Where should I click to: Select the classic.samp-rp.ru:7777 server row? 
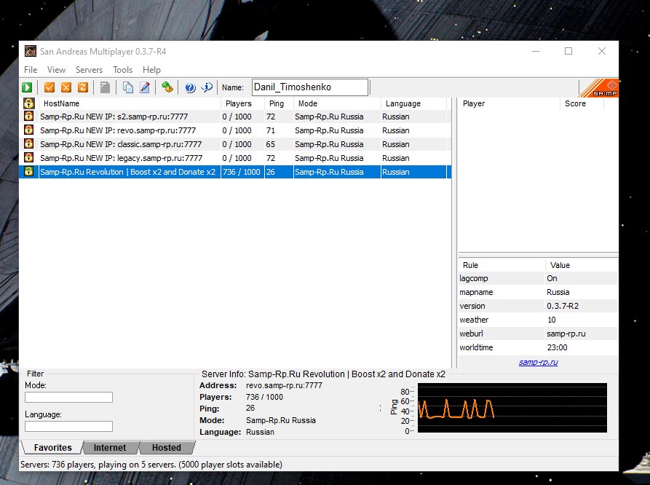234,144
